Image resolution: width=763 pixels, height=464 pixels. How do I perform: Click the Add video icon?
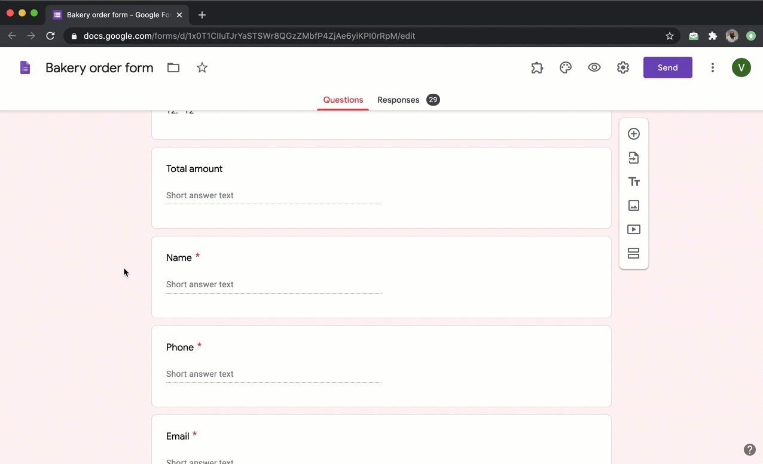coord(634,229)
